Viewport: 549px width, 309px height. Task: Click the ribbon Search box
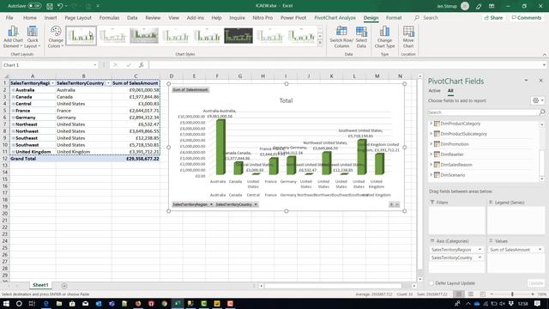(x=430, y=17)
